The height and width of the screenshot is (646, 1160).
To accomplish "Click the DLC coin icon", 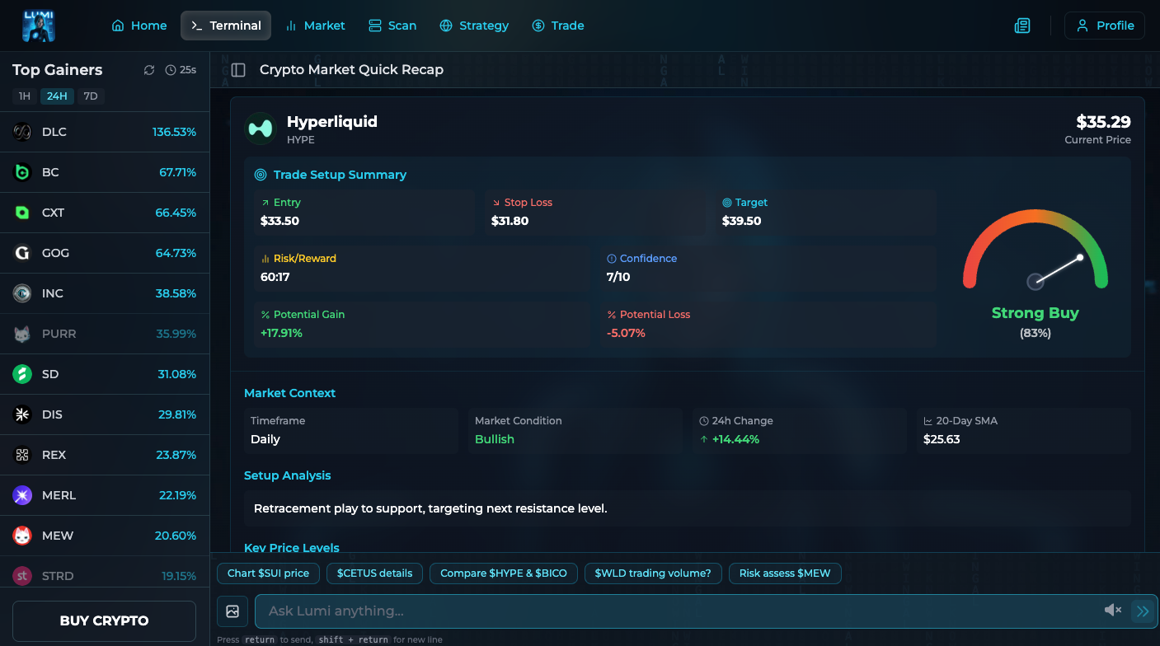I will point(22,132).
